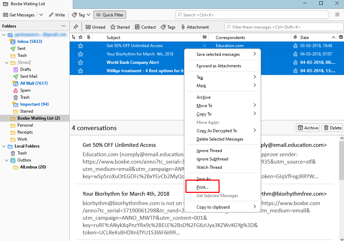Image resolution: width=344 pixels, height=241 pixels.
Task: Open Move To submenu
Action: (222, 106)
